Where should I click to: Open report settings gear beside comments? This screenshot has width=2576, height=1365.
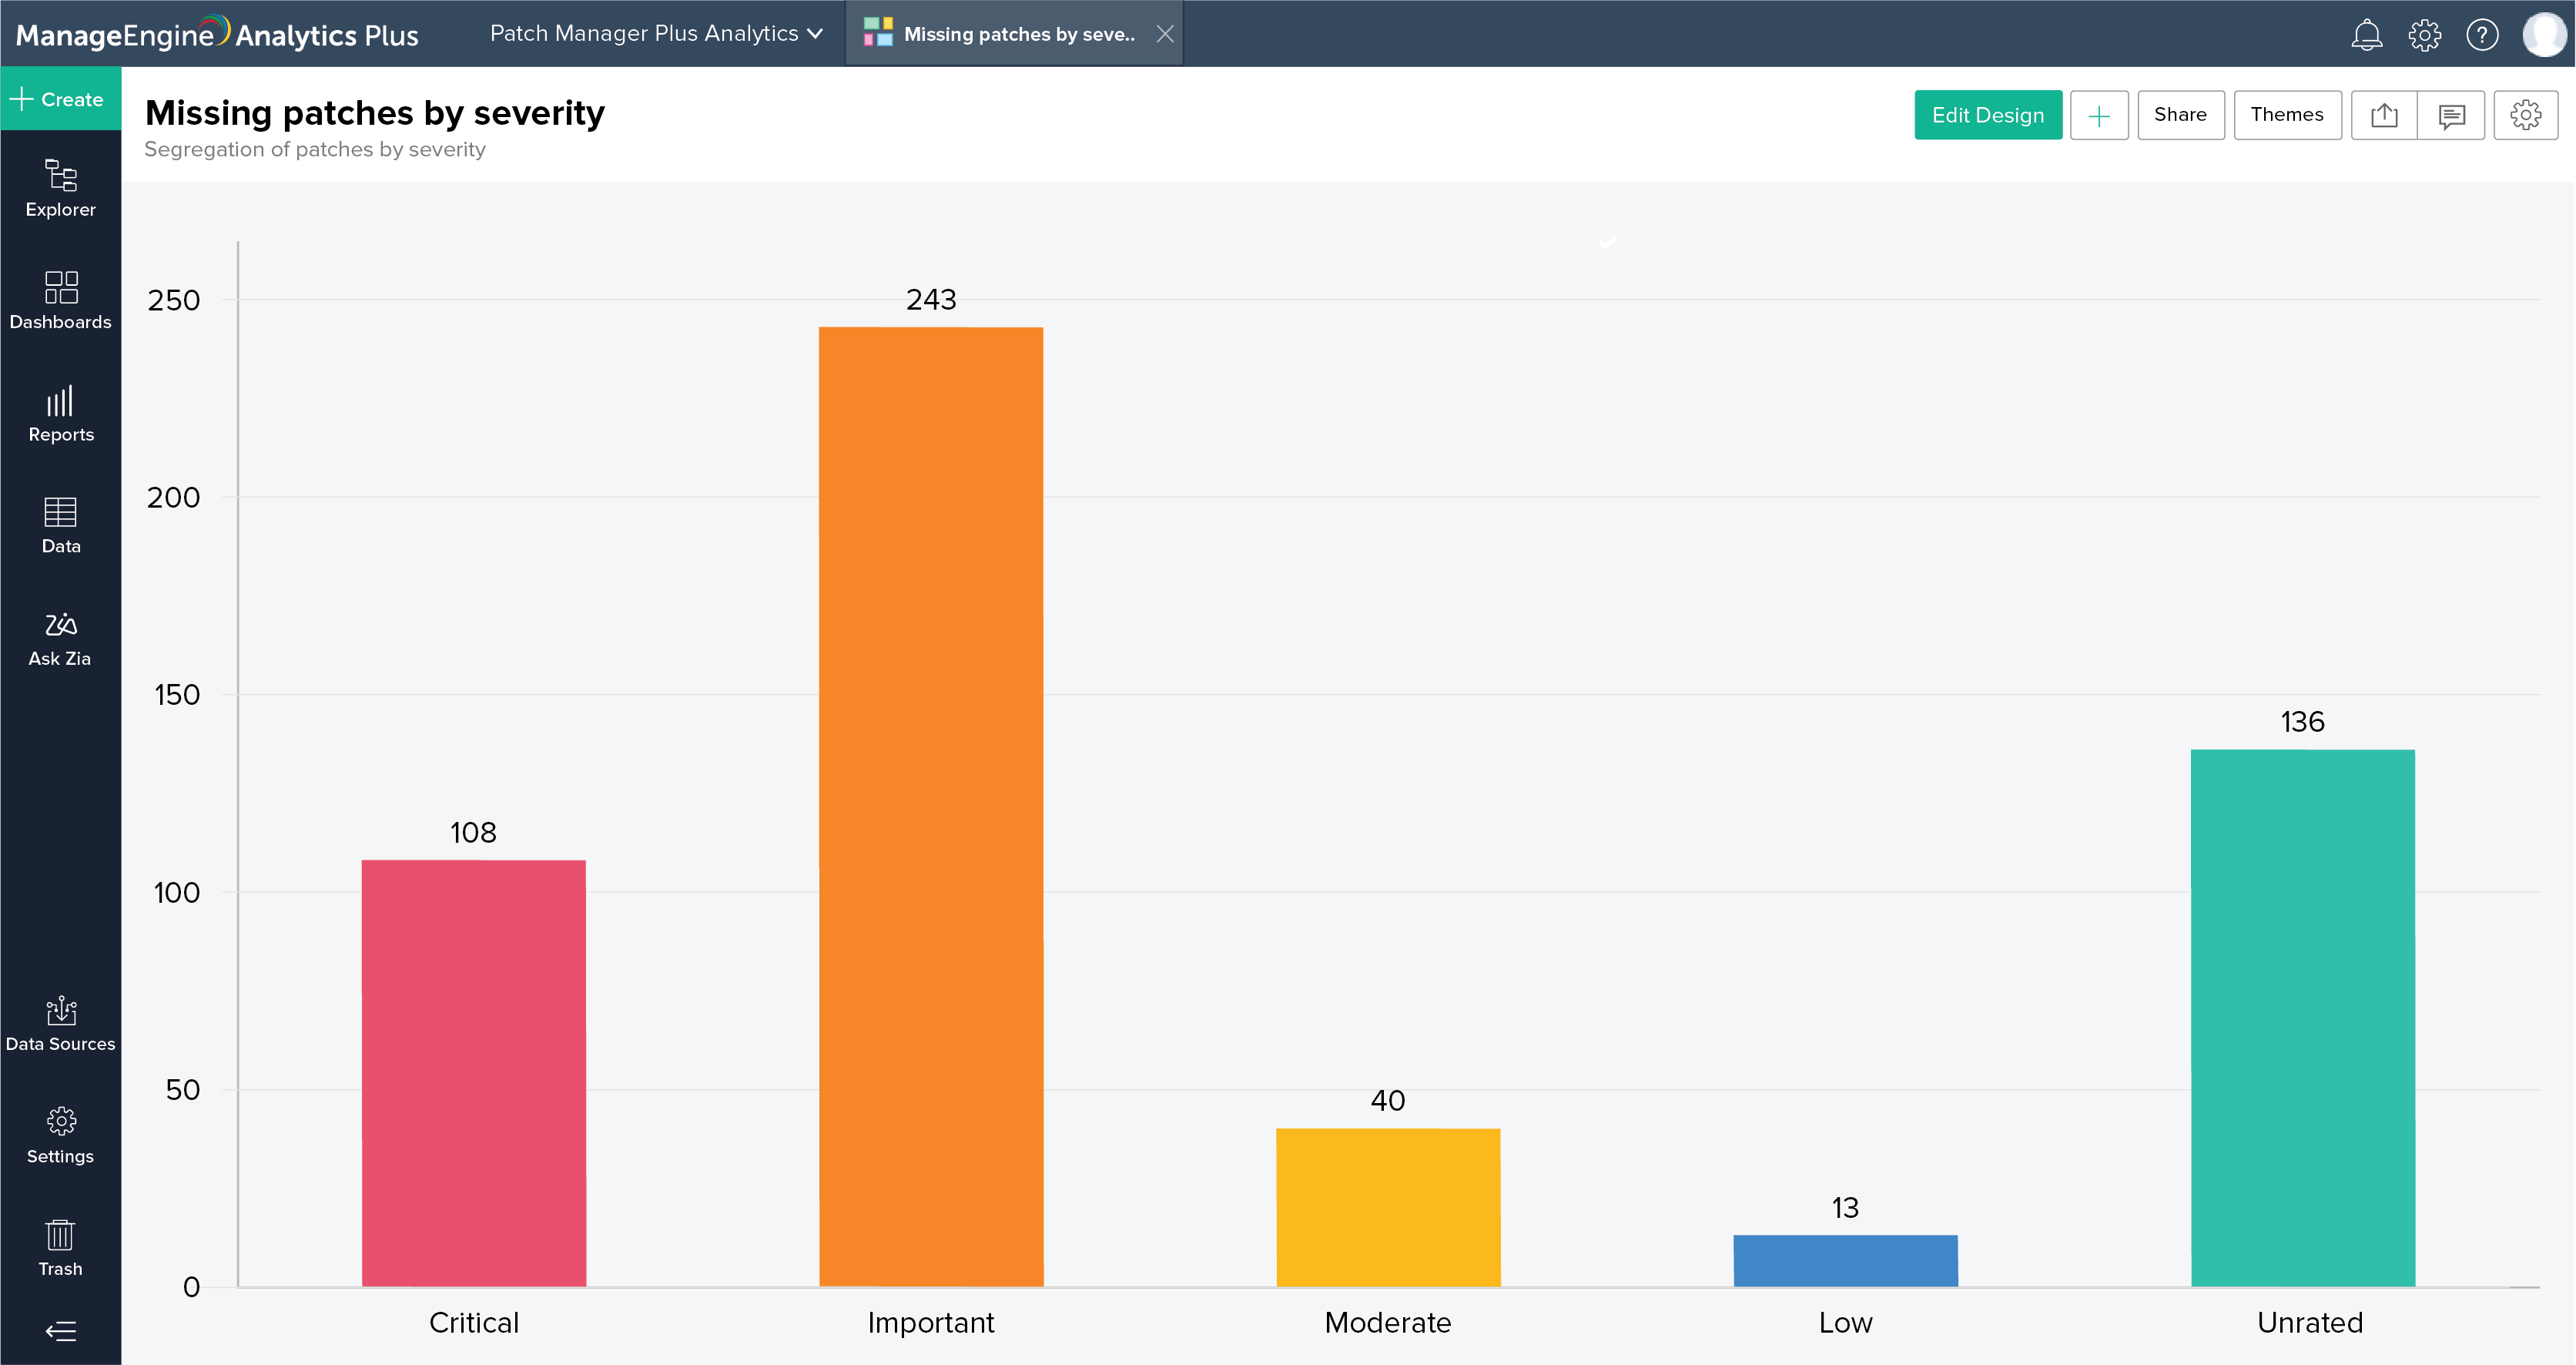pos(2525,115)
